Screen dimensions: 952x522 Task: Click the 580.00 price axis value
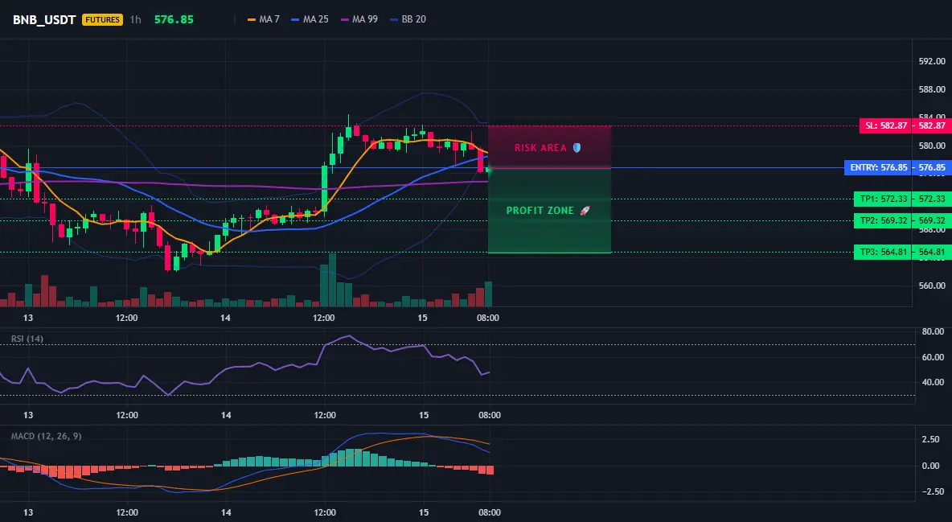point(932,146)
